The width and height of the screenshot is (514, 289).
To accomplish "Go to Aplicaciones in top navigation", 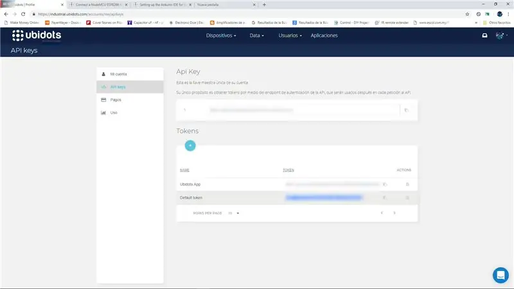I will 324,35.
